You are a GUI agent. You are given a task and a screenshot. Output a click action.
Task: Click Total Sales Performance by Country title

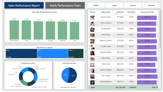tap(44, 12)
